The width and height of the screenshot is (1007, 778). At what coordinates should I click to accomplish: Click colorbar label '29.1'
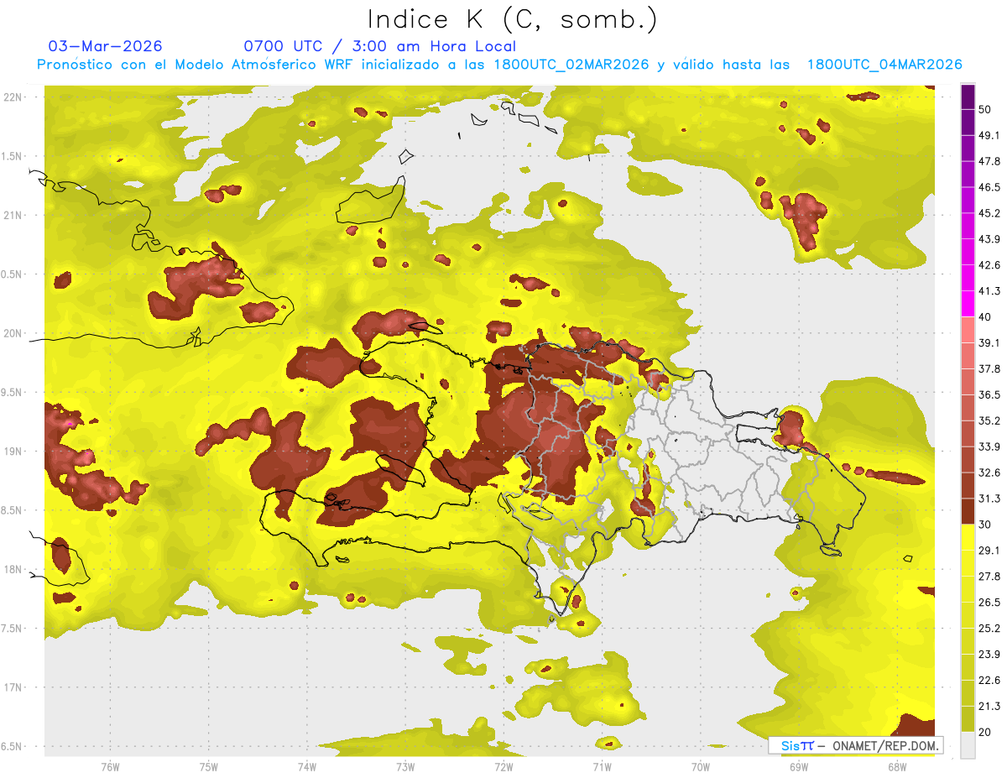(x=989, y=551)
